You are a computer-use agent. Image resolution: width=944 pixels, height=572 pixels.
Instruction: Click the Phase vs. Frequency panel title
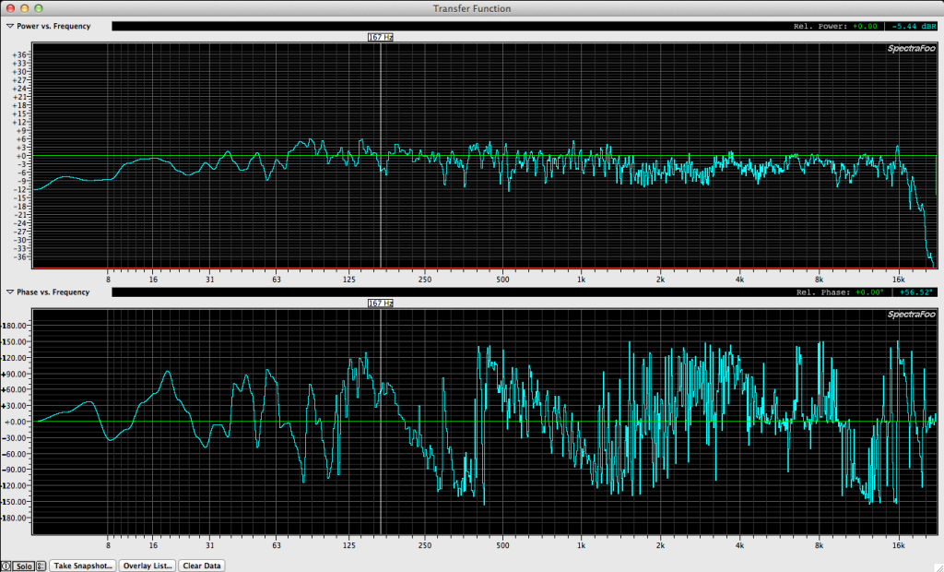[x=53, y=292]
